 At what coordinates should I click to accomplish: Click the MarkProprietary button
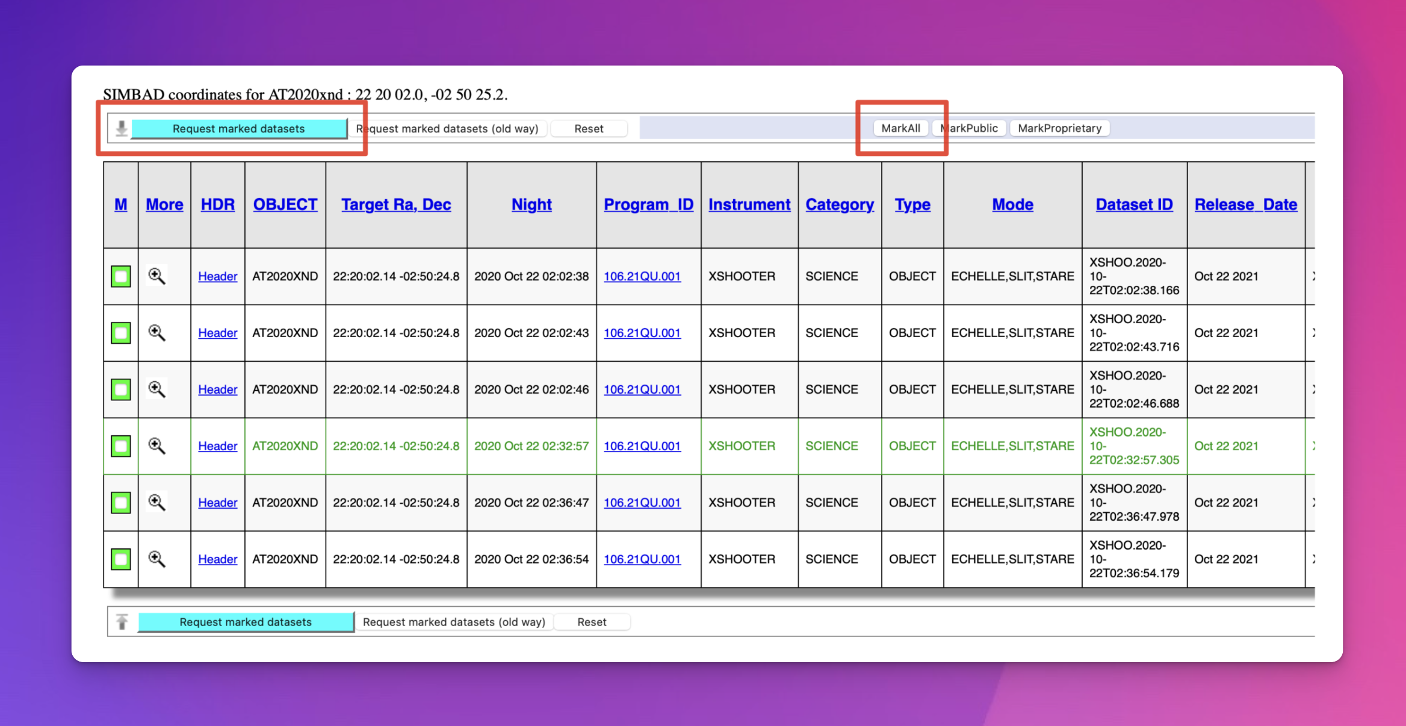click(1060, 128)
